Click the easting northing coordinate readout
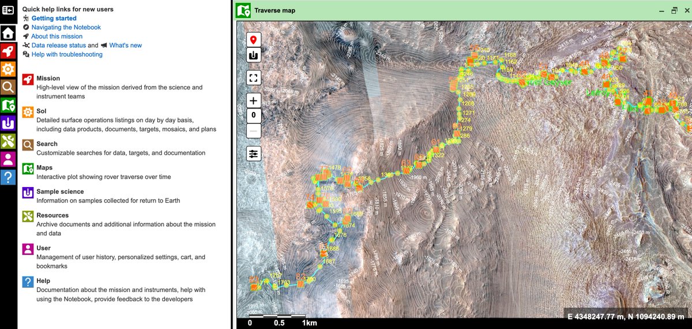 (627, 316)
